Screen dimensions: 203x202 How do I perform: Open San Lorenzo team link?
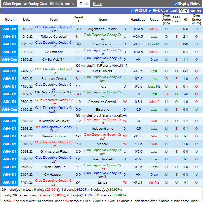pyautogui.click(x=103, y=44)
